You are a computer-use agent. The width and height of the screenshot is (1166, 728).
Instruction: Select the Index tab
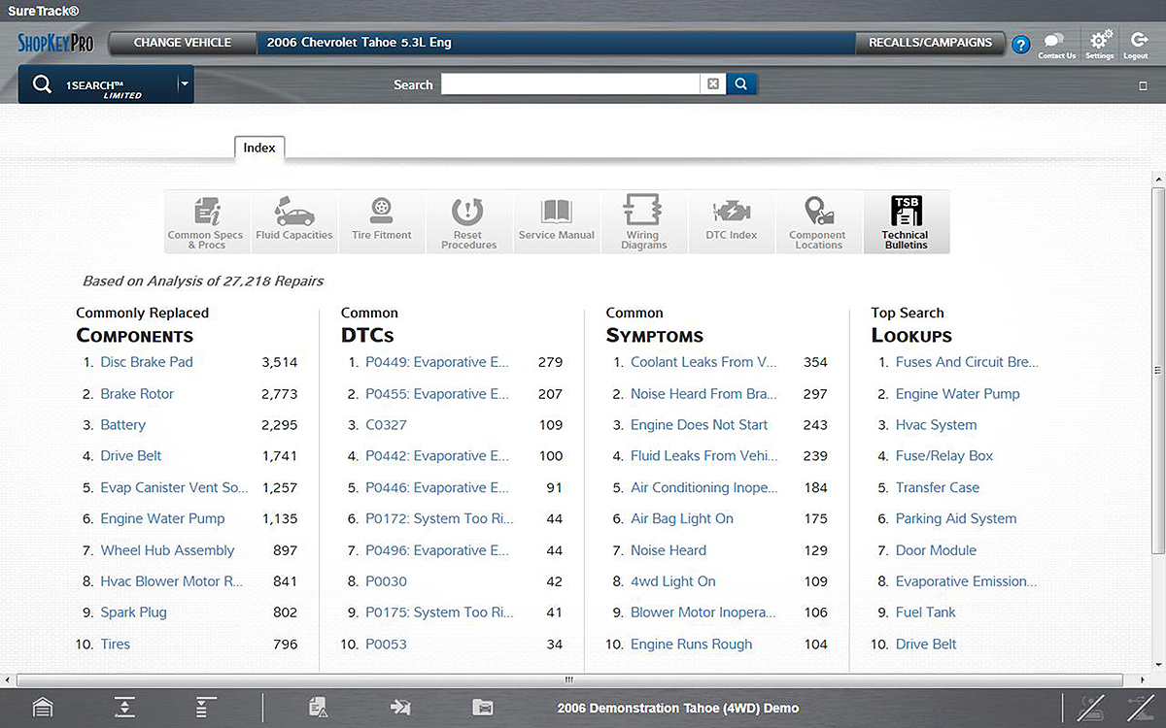[x=259, y=149]
